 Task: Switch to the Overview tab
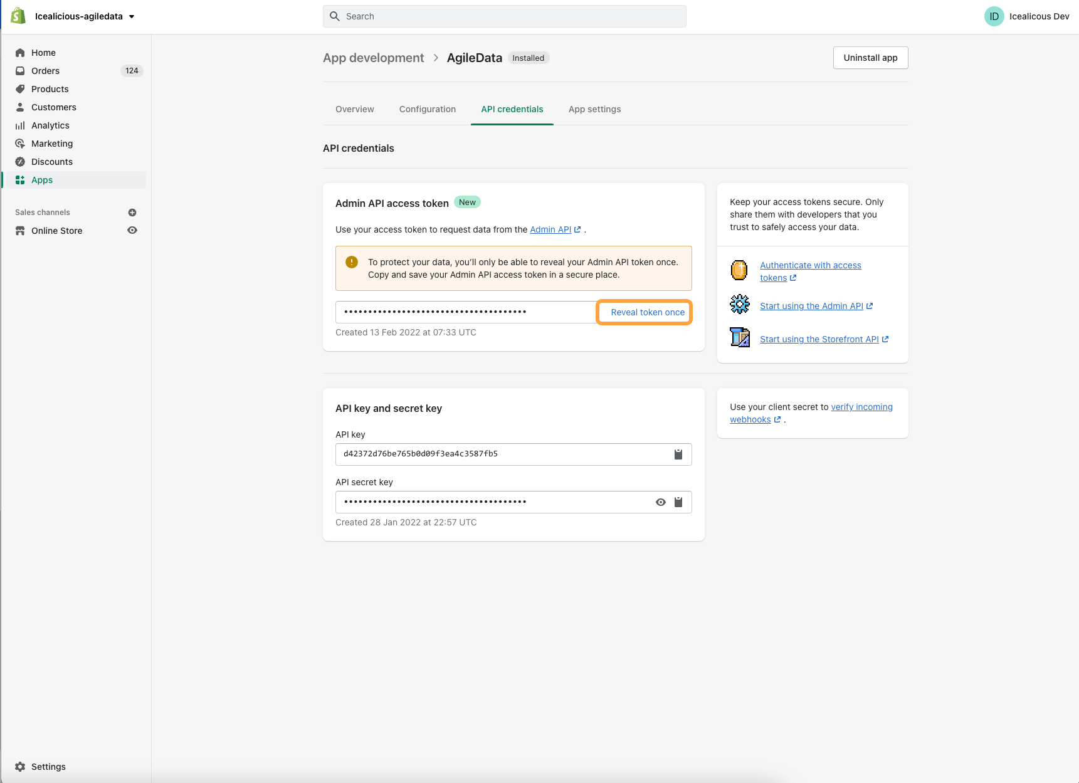355,109
